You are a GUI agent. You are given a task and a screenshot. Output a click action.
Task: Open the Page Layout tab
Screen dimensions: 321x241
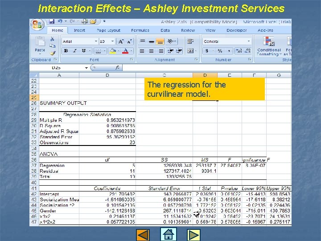108,30
